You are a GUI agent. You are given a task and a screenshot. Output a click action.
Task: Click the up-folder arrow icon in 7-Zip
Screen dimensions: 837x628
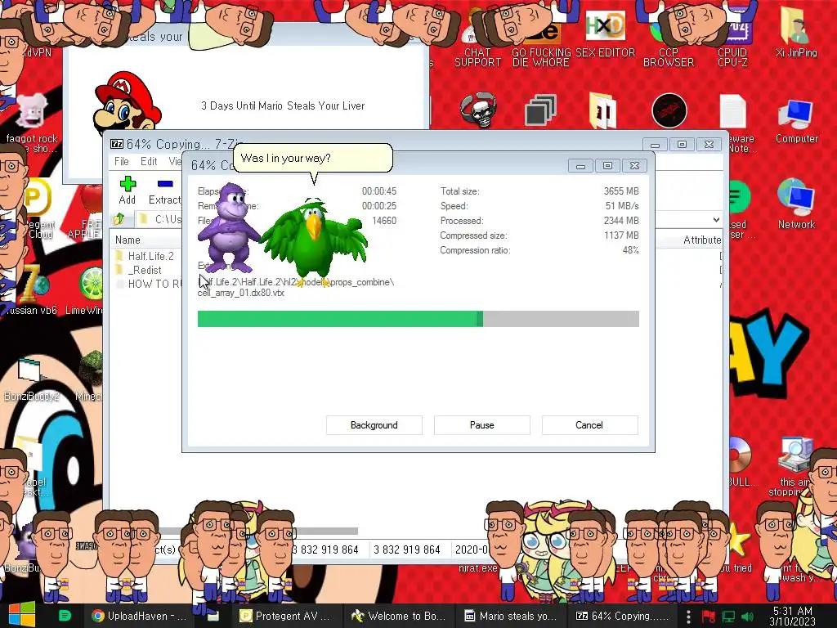tap(119, 219)
